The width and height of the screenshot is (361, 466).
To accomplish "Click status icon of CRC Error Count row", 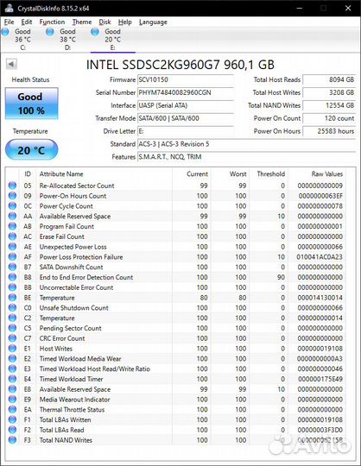I will (x=12, y=338).
